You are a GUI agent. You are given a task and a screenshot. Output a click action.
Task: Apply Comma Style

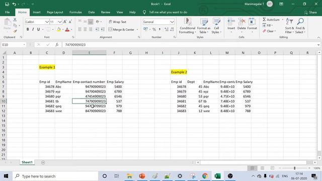click(159, 29)
